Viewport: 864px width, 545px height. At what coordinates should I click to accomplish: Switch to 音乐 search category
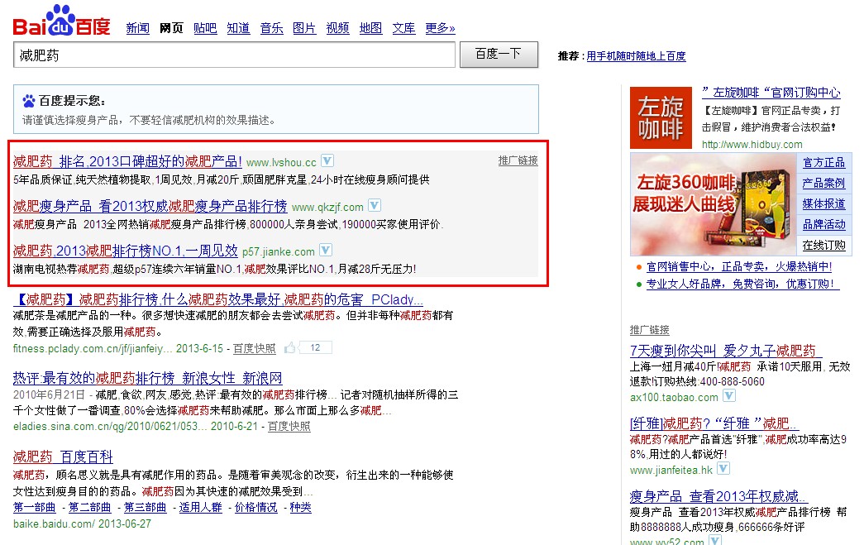[272, 28]
